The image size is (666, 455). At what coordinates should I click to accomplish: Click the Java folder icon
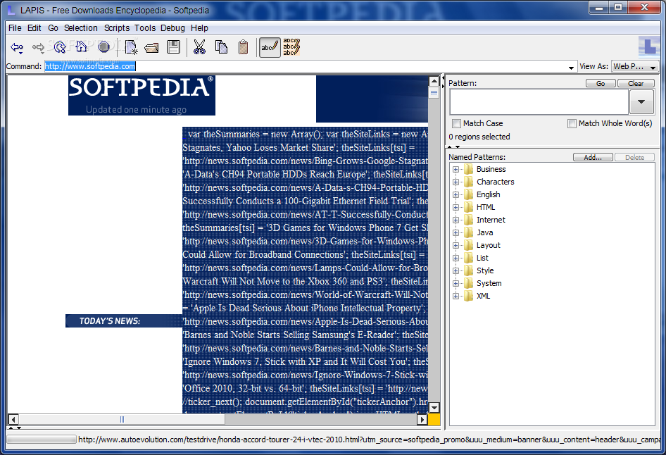(468, 232)
